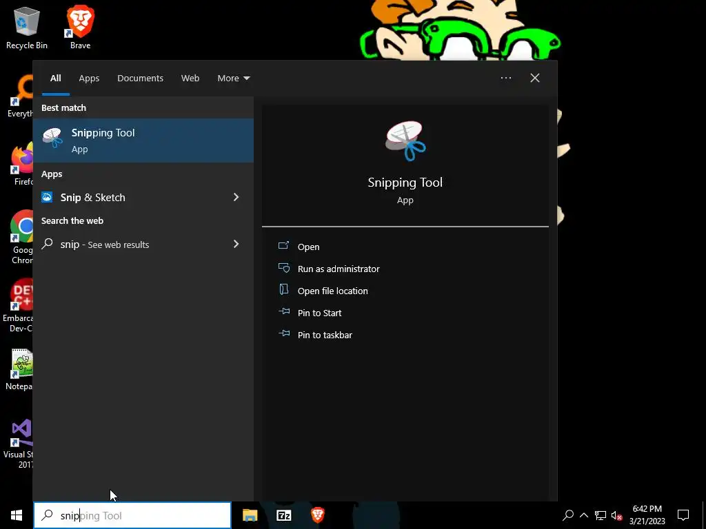
Task: Click the Open file location icon
Action: tap(283, 289)
